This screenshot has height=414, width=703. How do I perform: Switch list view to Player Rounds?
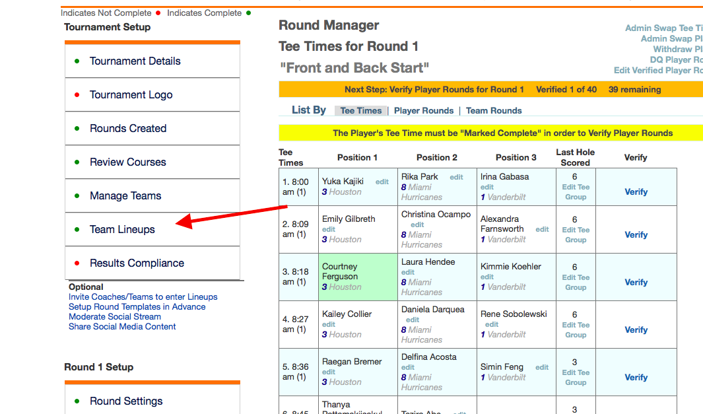tap(423, 111)
